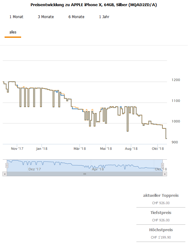Screen dimensions: 189x245
Task: Click the final price drop at chart end
Action: [x=166, y=134]
